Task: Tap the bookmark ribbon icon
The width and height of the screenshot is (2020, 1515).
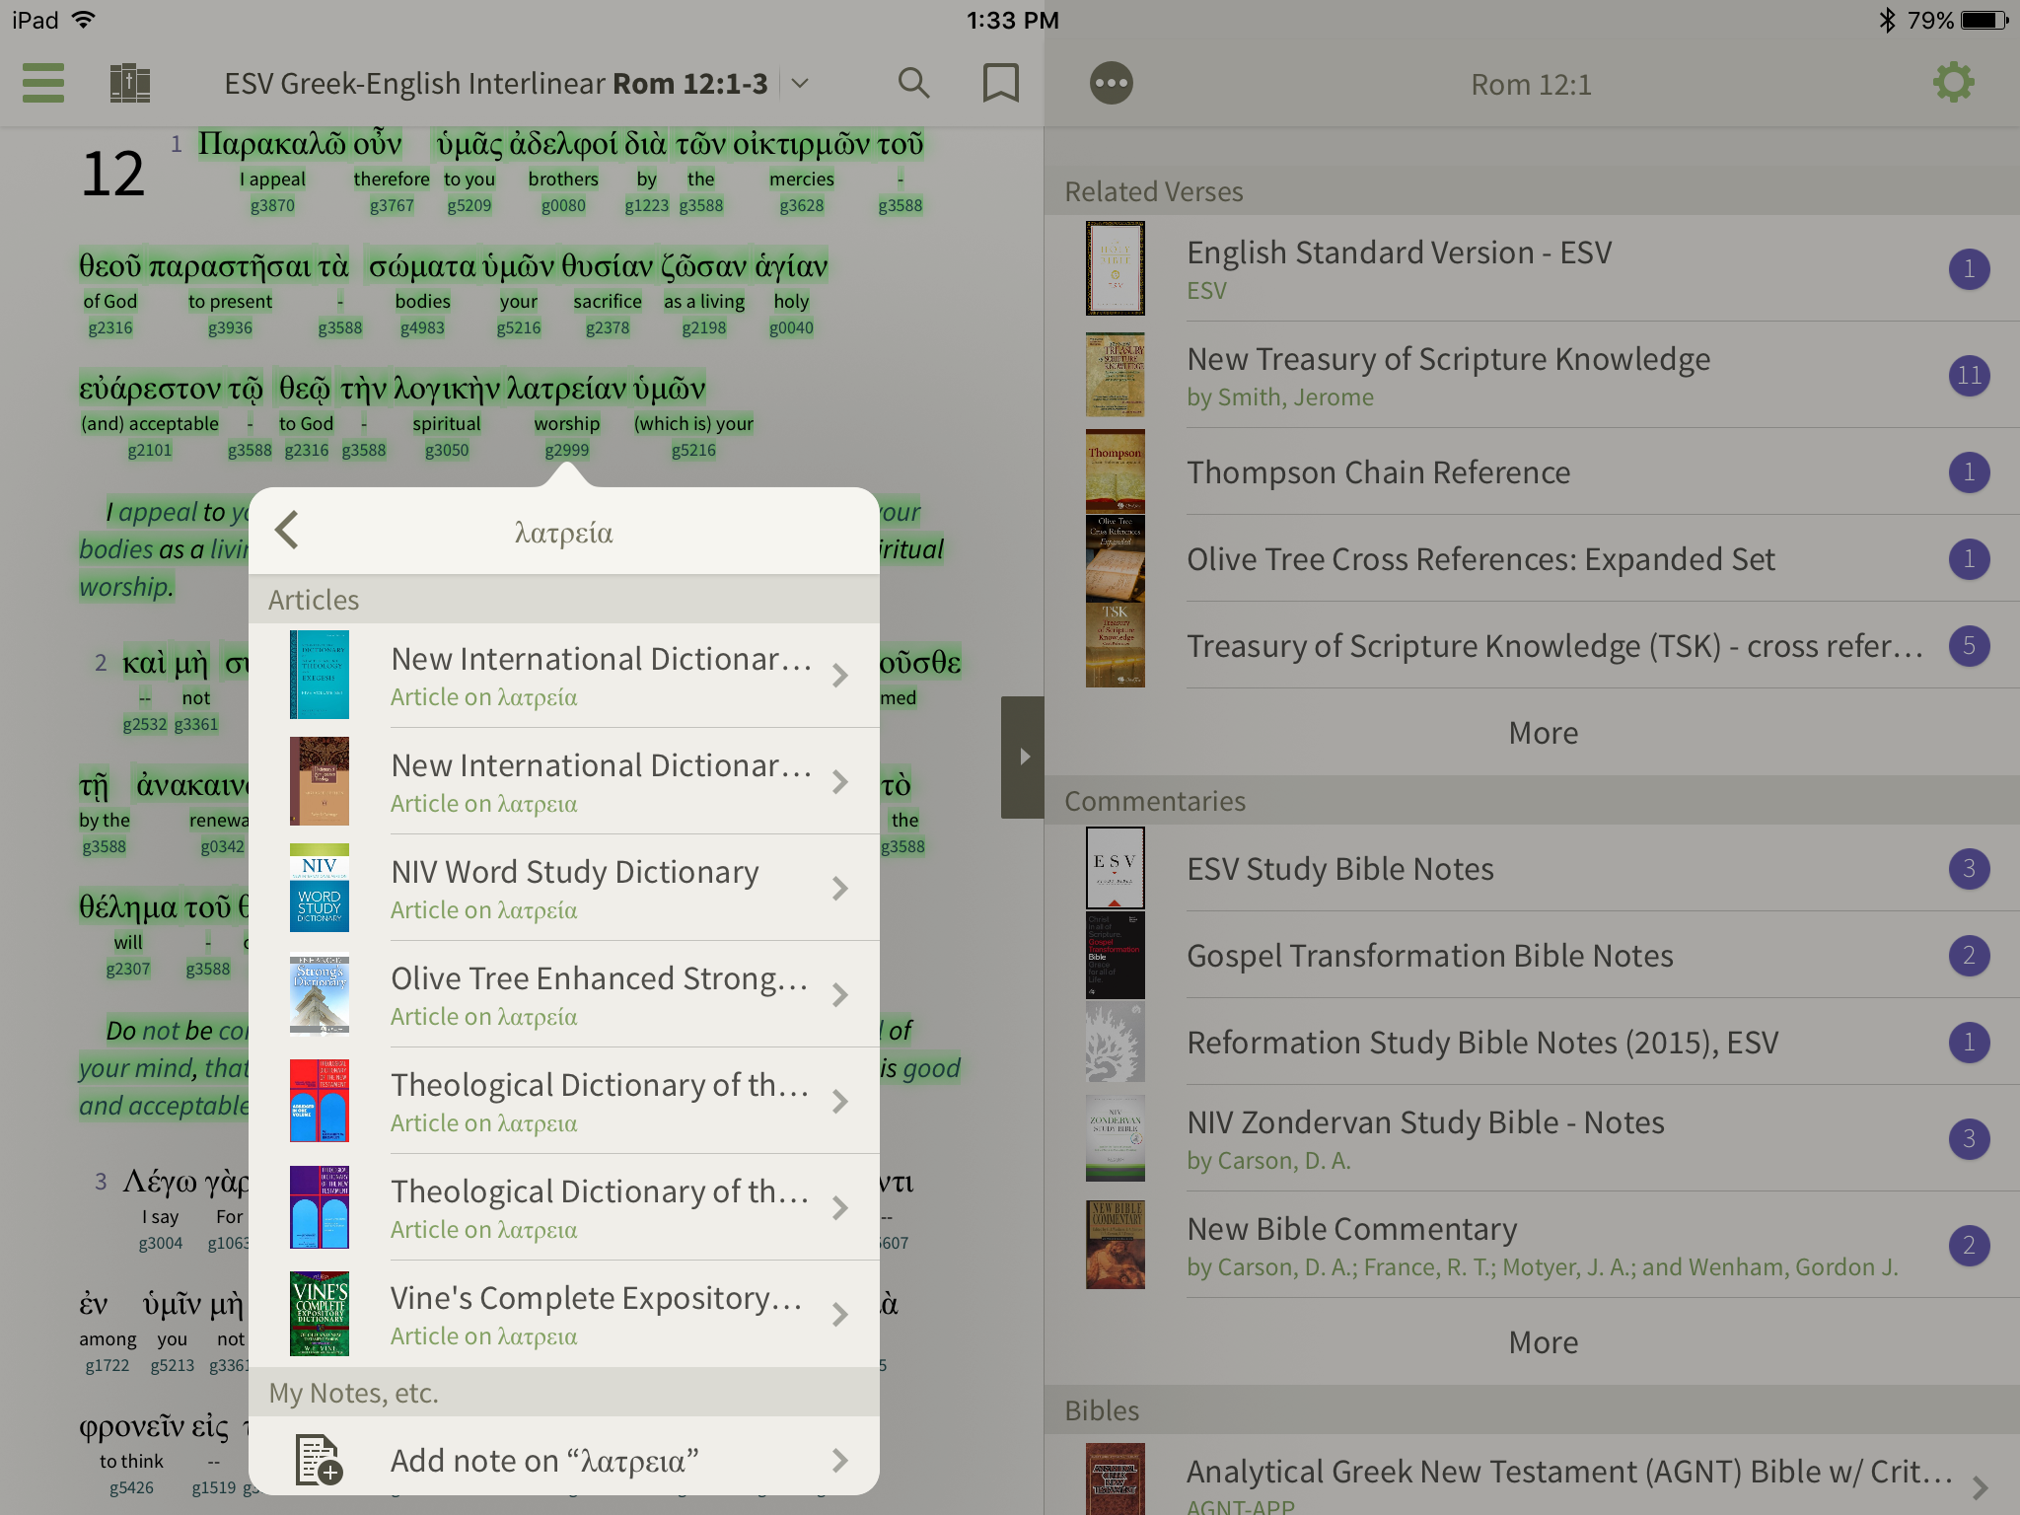Action: tap(1001, 83)
